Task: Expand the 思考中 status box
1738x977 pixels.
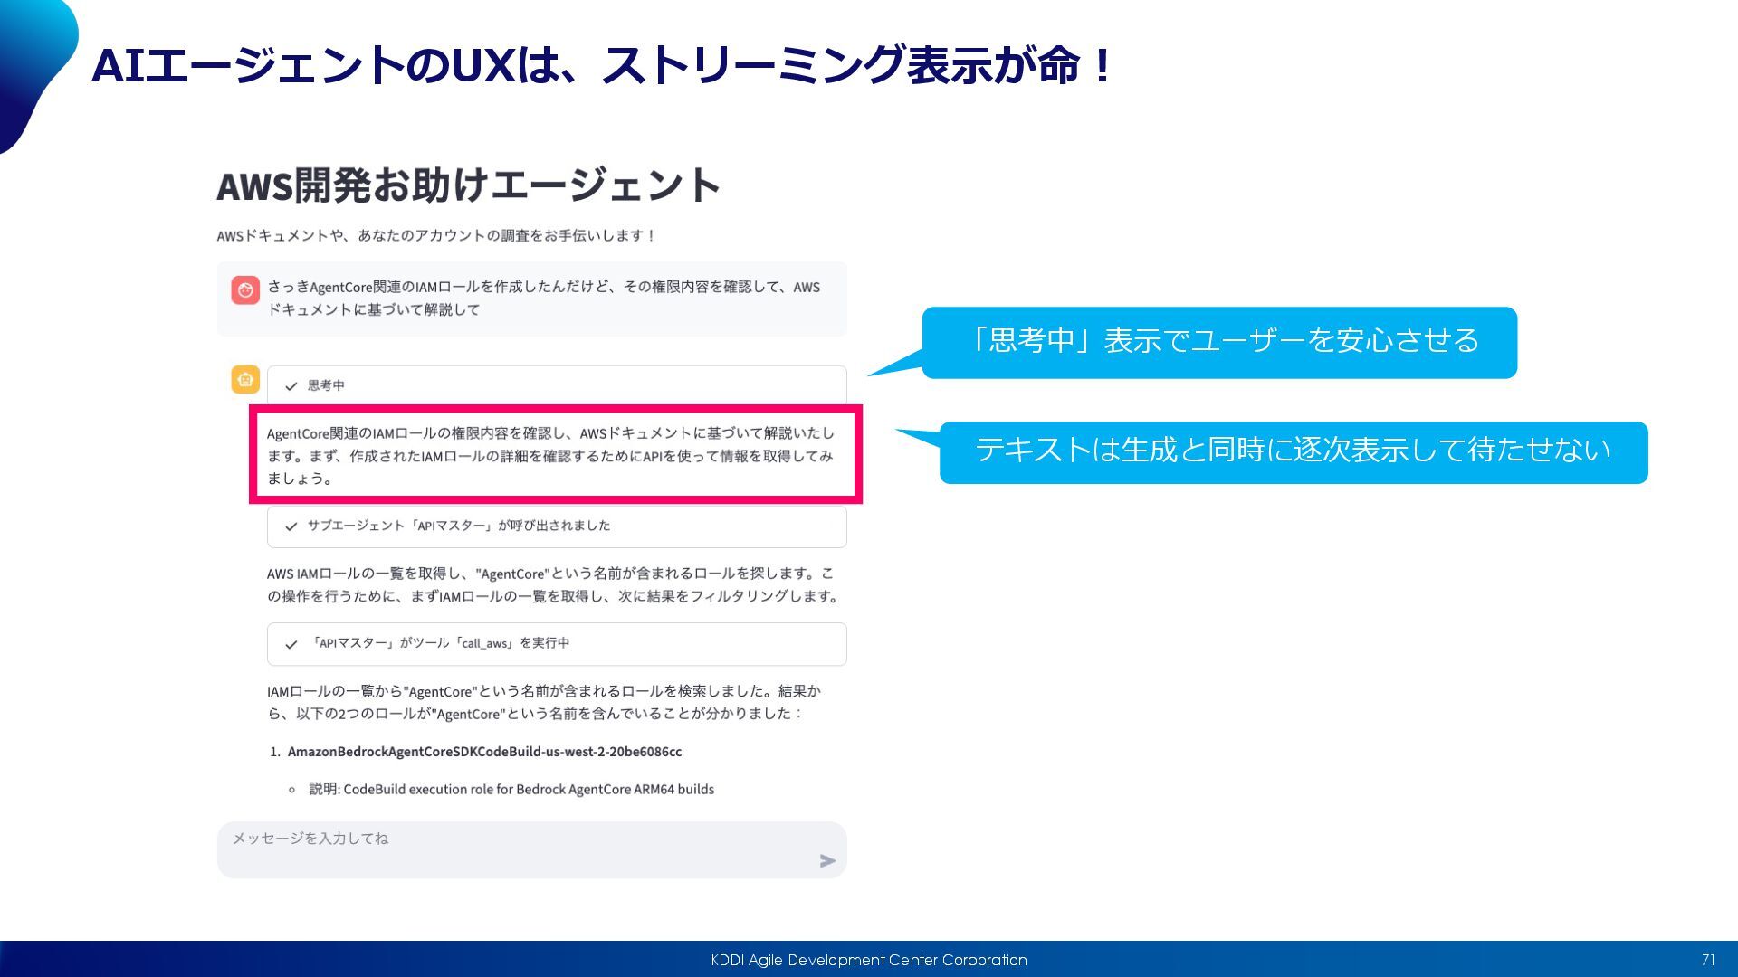Action: click(557, 385)
